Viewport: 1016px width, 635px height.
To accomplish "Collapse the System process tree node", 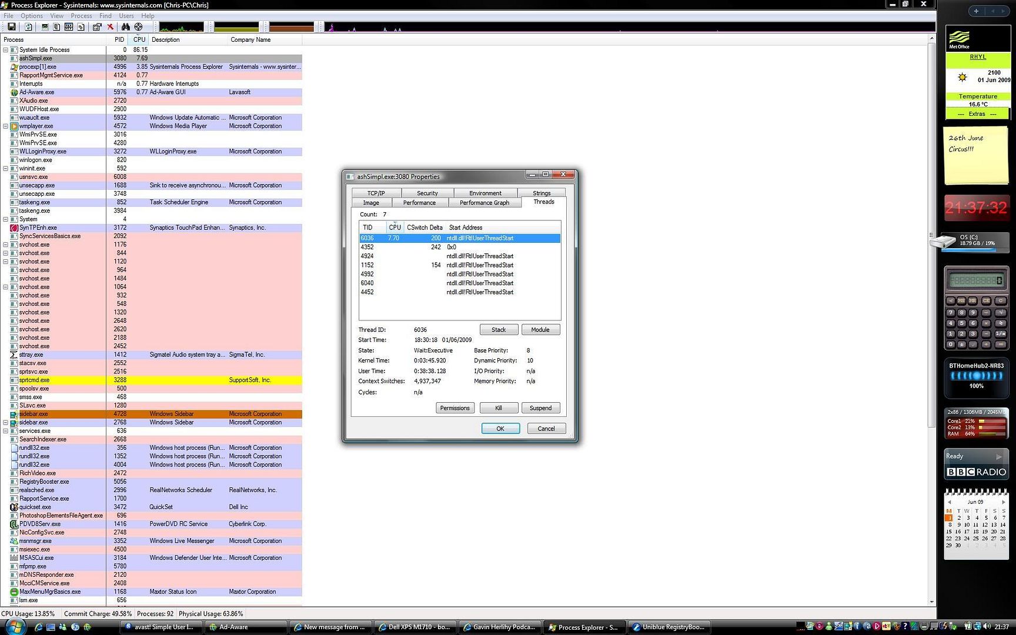I will (x=6, y=219).
